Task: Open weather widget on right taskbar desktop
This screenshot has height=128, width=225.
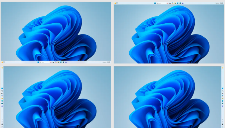Action: click(x=223, y=68)
